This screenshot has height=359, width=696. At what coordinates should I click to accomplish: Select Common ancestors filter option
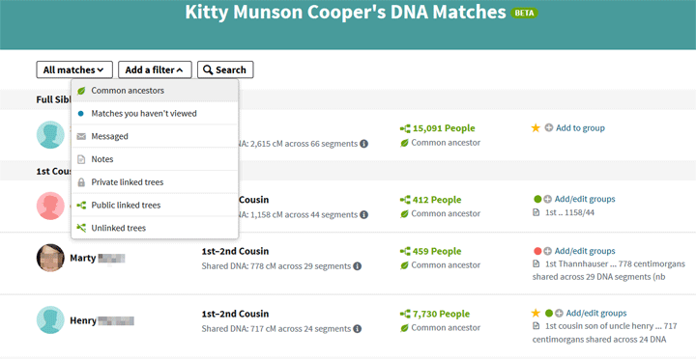coord(155,91)
